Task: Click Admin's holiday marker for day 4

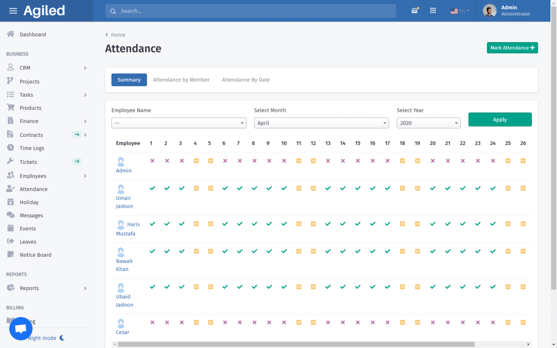Action: (x=196, y=161)
